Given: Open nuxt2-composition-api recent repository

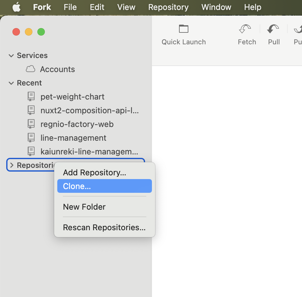Looking at the screenshot, I should pos(89,110).
